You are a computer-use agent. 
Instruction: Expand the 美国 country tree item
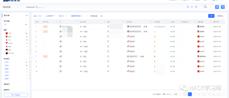pyautogui.click(x=5, y=37)
